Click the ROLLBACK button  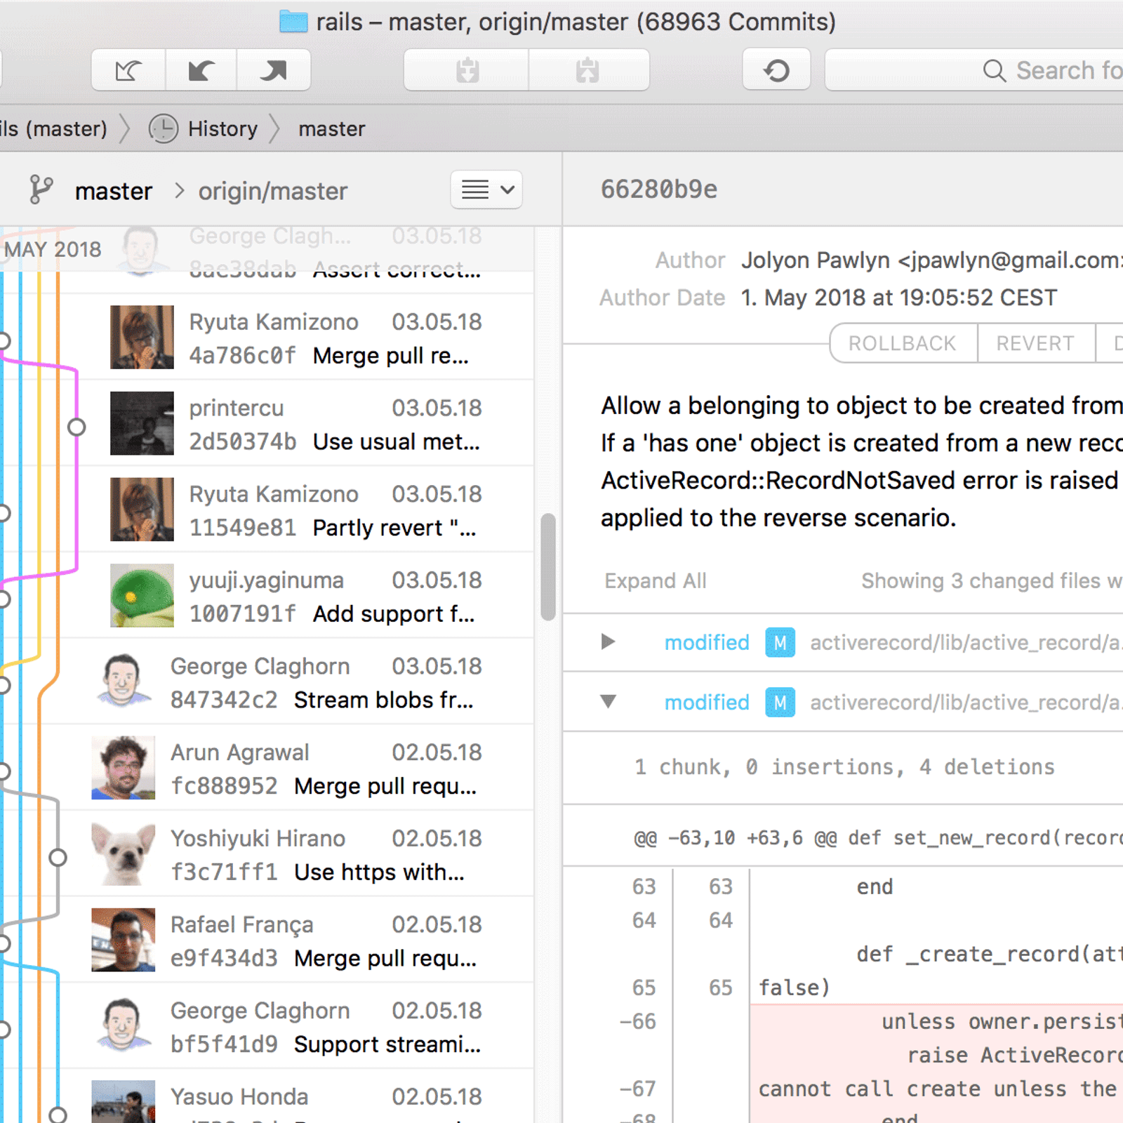click(x=903, y=343)
